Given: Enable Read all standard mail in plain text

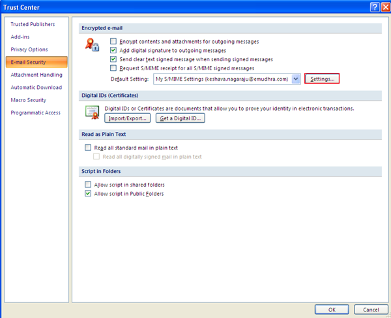Looking at the screenshot, I should click(88, 148).
